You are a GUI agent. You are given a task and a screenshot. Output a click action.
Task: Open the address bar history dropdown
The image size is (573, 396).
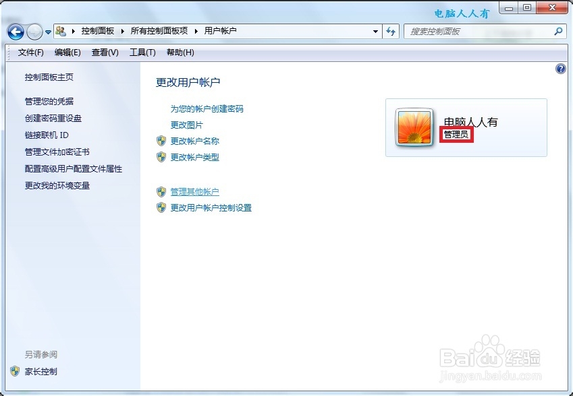click(376, 31)
